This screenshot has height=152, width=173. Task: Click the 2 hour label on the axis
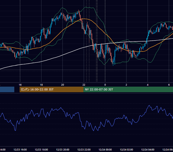126,85
